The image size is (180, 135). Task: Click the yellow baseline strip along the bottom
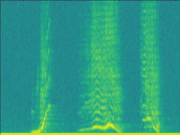(x=90, y=134)
